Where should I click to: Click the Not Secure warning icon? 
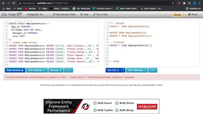pyautogui.click(x=20, y=3)
